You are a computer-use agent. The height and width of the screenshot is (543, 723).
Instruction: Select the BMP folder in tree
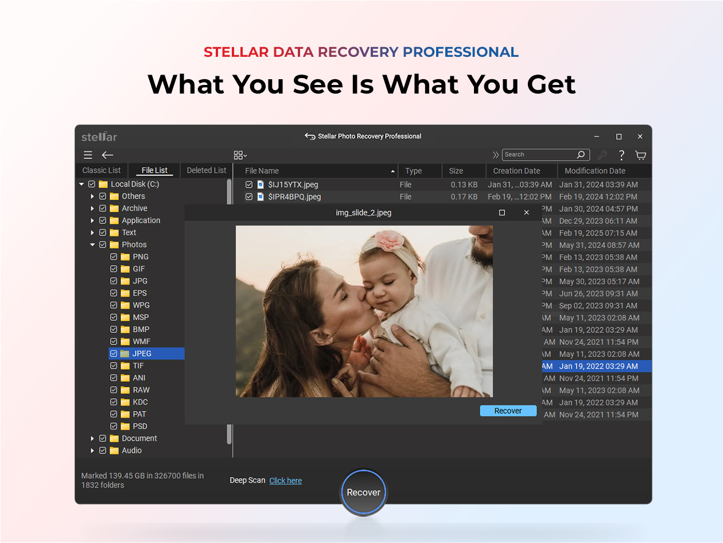click(x=141, y=329)
